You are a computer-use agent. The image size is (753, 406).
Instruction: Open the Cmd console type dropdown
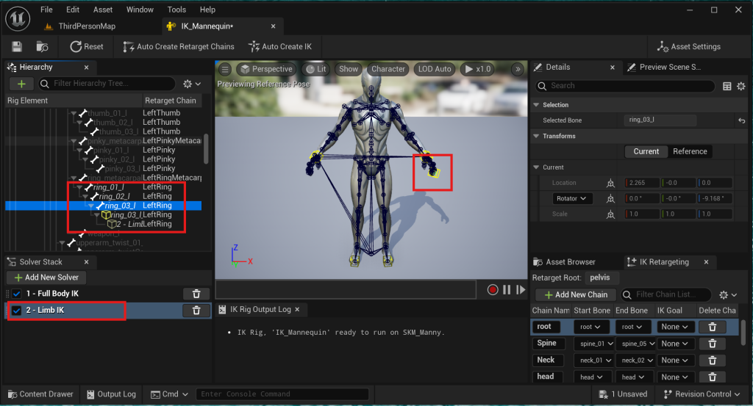point(169,394)
